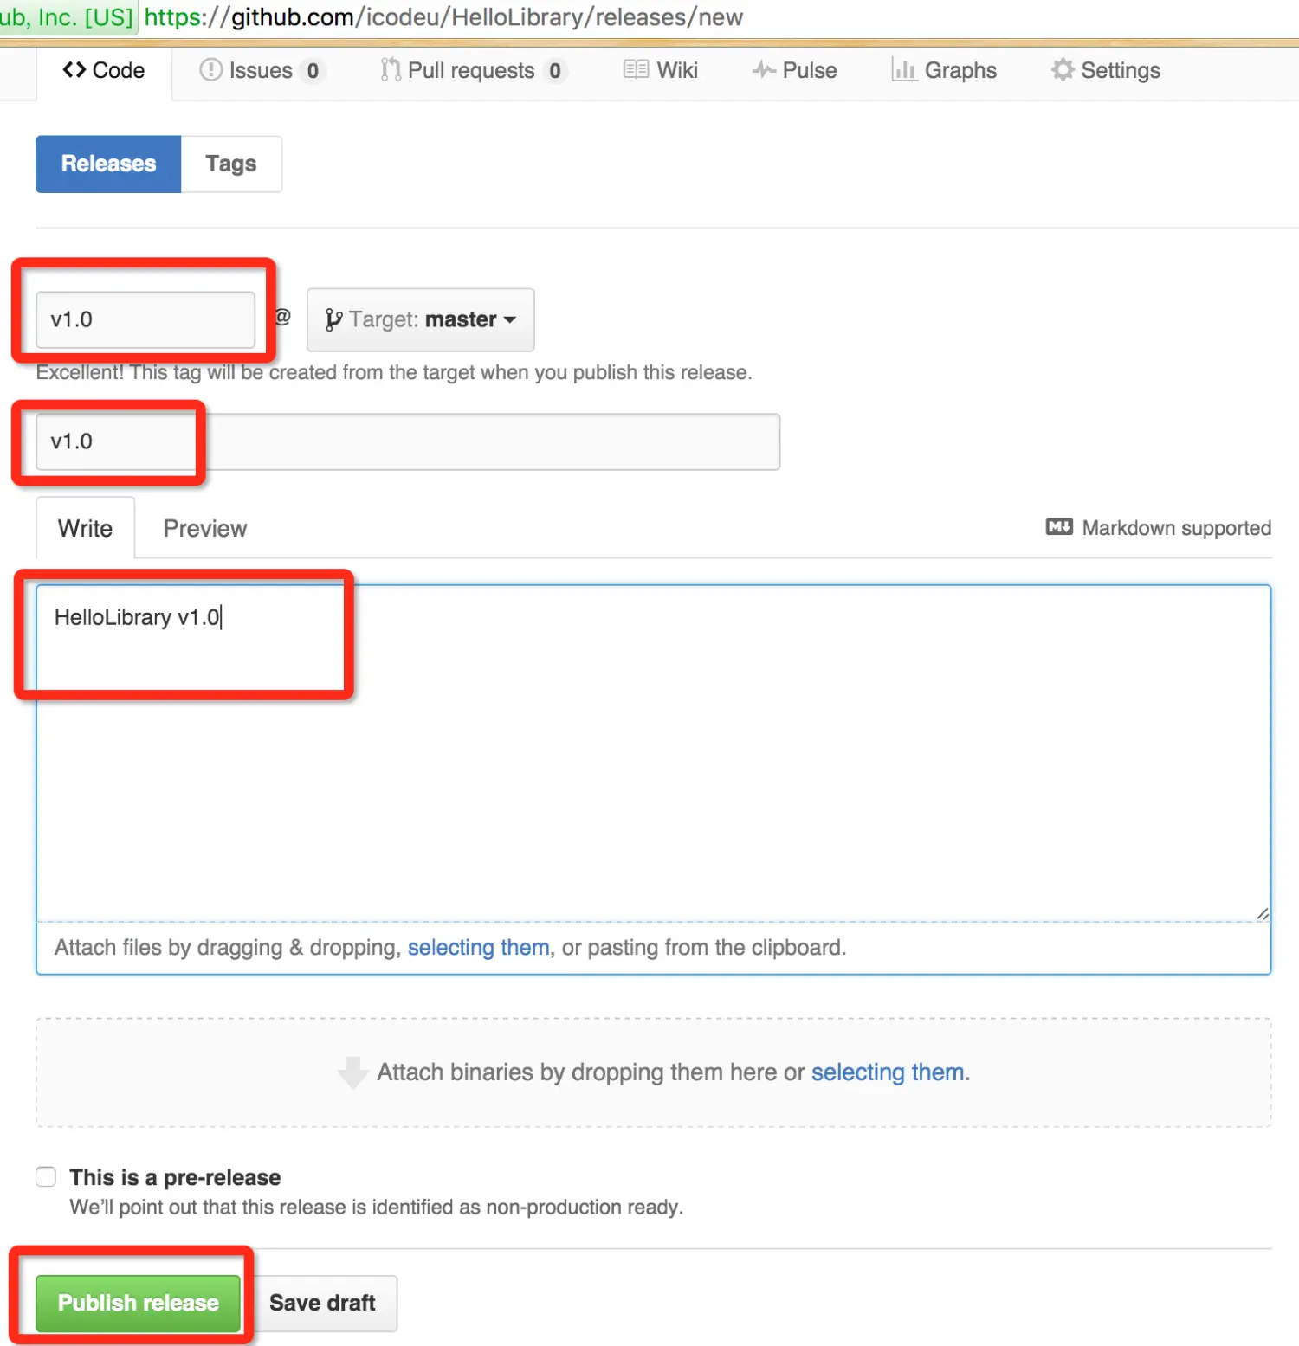Open the Issues tab
This screenshot has width=1299, height=1346.
pos(261,71)
